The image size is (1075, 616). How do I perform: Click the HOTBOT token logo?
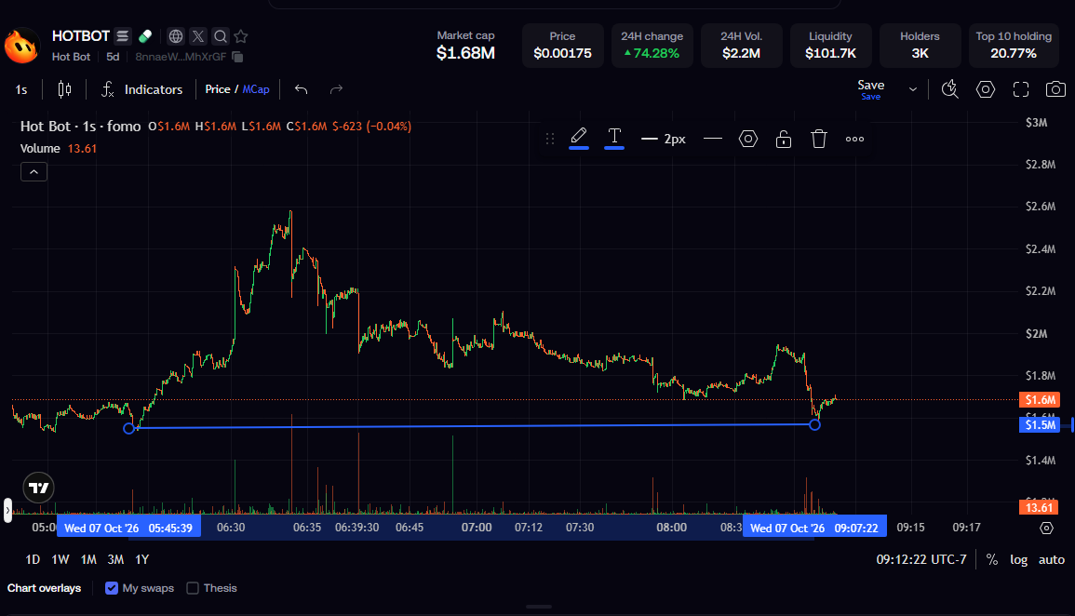tap(21, 46)
